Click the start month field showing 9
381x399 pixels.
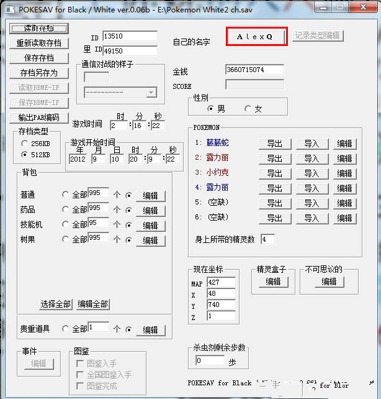click(x=98, y=159)
